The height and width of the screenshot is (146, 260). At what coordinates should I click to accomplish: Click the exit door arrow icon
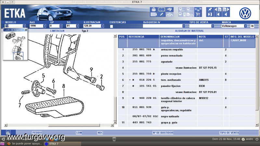point(210,14)
